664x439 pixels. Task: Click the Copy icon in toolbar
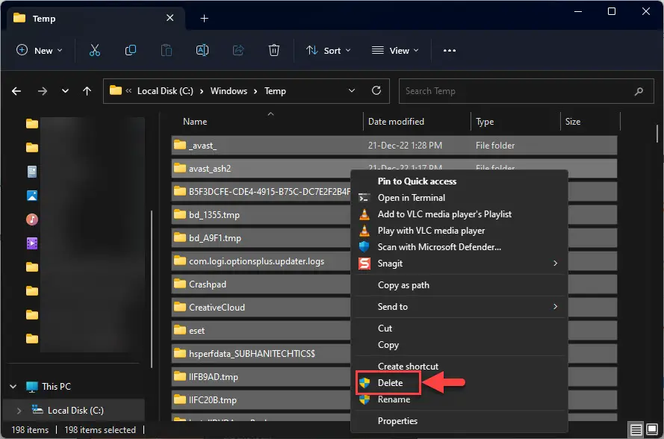click(x=131, y=50)
